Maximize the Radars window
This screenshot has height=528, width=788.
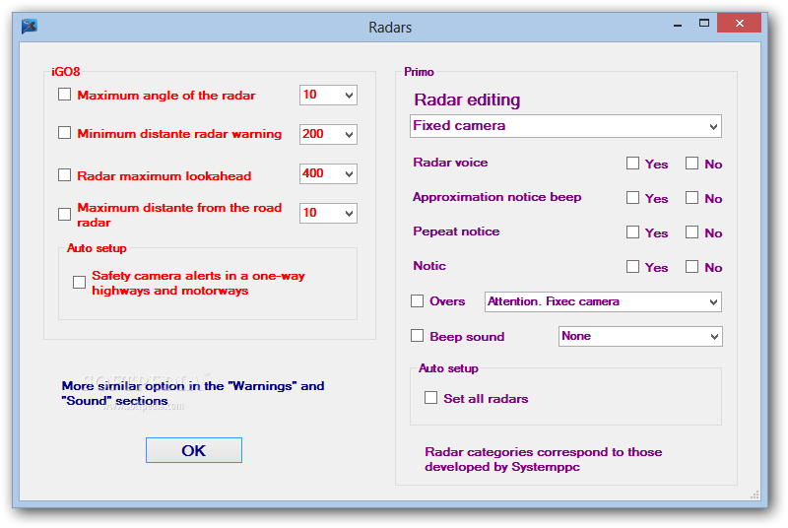[704, 23]
